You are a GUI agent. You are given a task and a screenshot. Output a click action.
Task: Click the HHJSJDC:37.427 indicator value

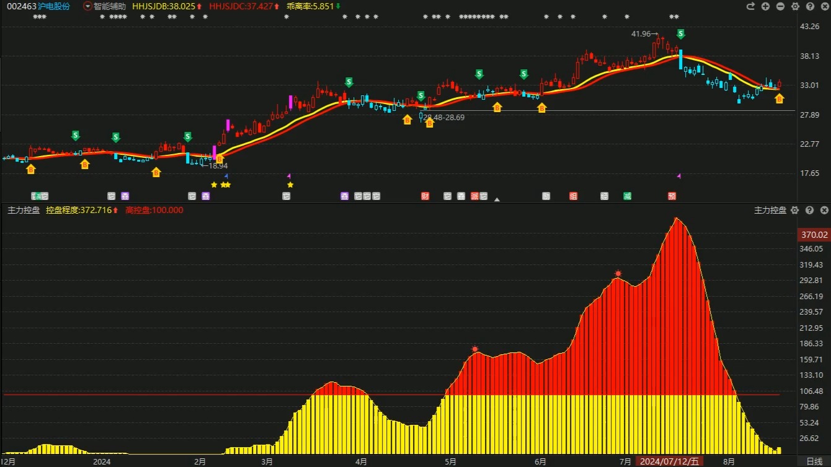pos(241,6)
